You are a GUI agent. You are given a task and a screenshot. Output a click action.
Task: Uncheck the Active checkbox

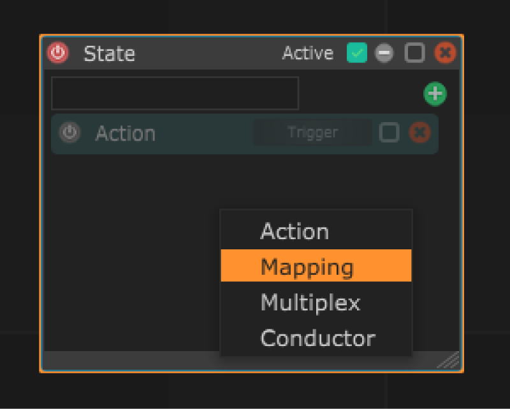coord(356,53)
